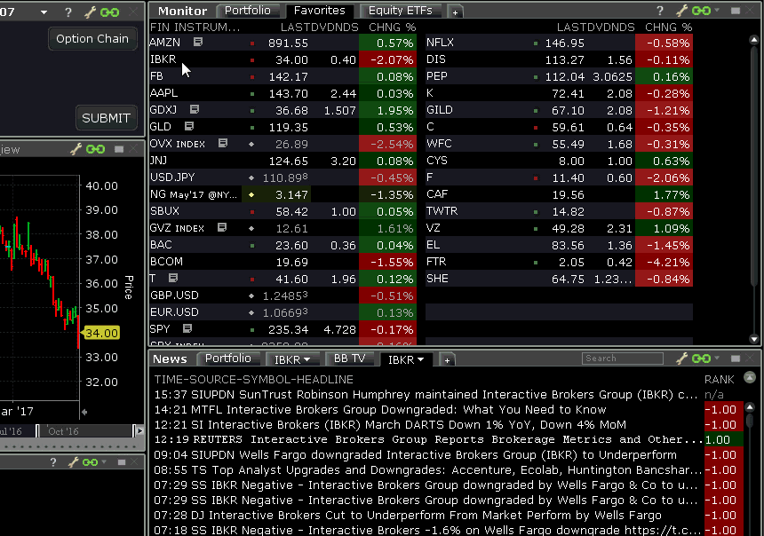Image resolution: width=764 pixels, height=536 pixels.
Task: Open the BB TV news tab
Action: coord(349,359)
